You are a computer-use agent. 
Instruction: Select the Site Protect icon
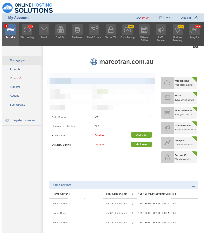tap(77, 30)
